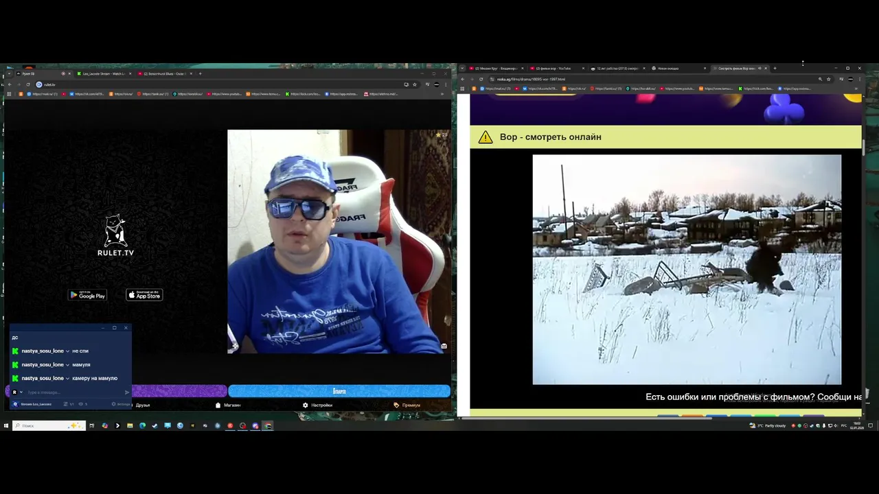This screenshot has width=879, height=494.
Task: Open profile avatar in right browser toolbar
Action: tap(850, 79)
